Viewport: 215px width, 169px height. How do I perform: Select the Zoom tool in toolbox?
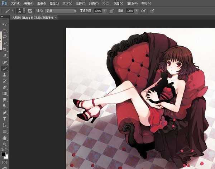click(x=5, y=144)
